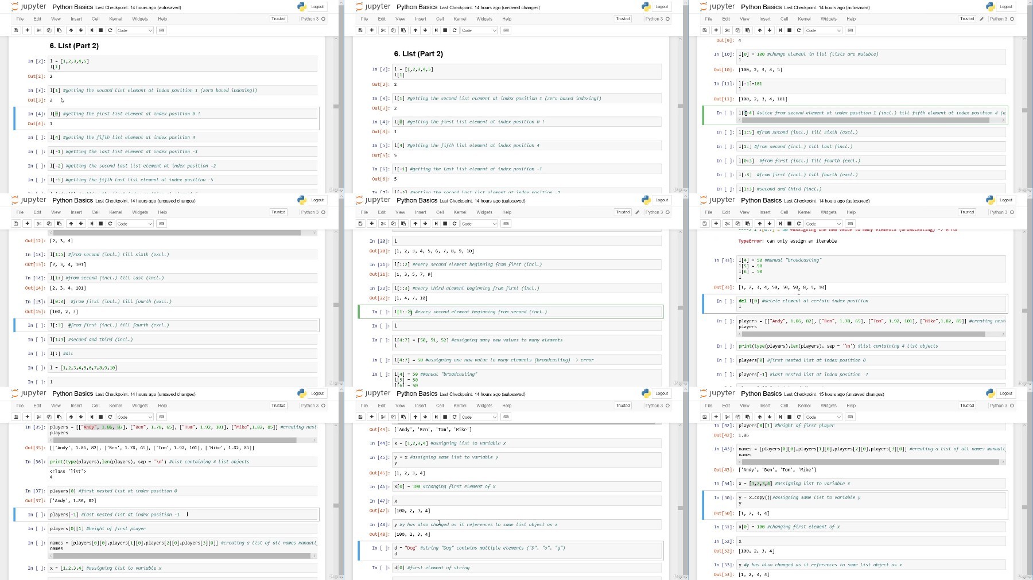Viewport: 1033px width, 580px height.
Task: Move cell up in the TypeError notebook
Action: 760,223
